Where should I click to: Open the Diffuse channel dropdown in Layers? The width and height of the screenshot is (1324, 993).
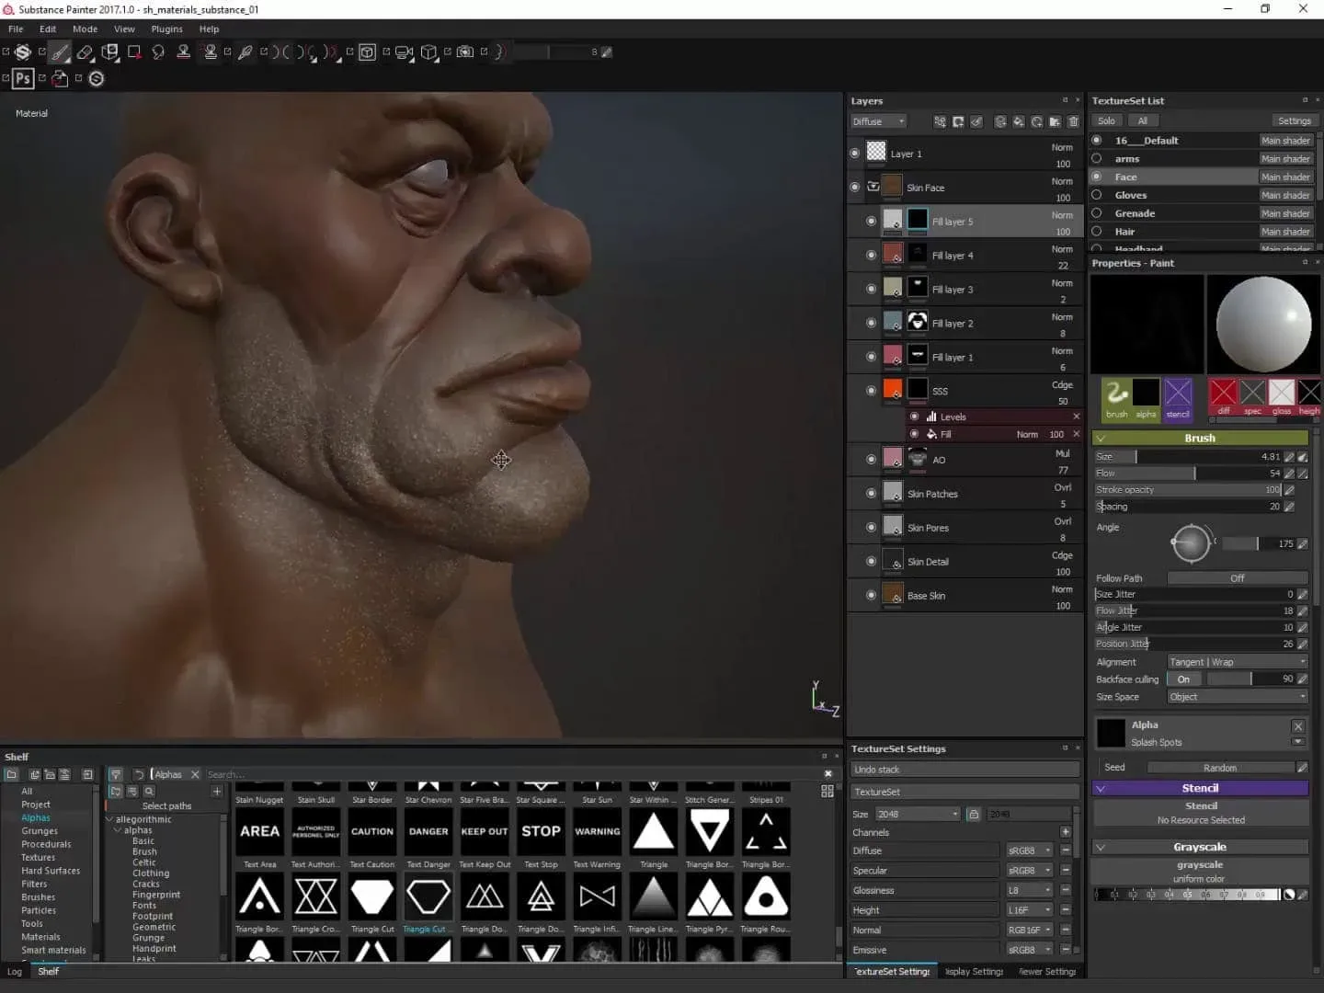coord(877,120)
